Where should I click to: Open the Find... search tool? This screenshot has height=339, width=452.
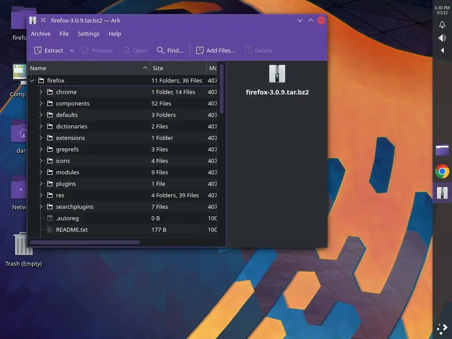pyautogui.click(x=170, y=50)
